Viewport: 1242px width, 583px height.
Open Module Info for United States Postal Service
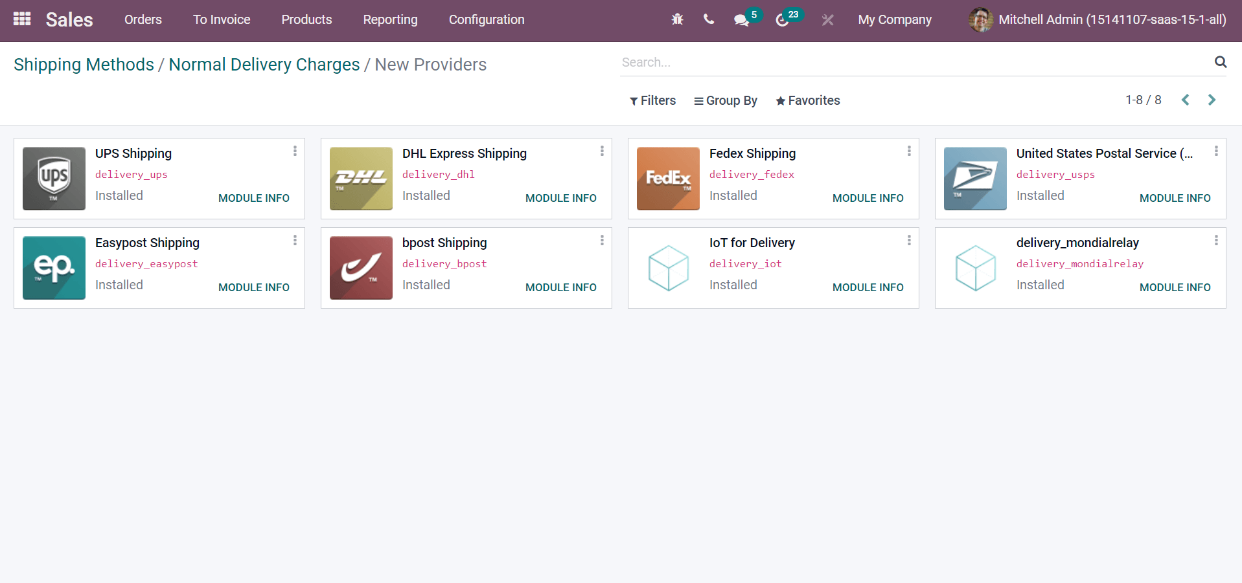[x=1175, y=198]
